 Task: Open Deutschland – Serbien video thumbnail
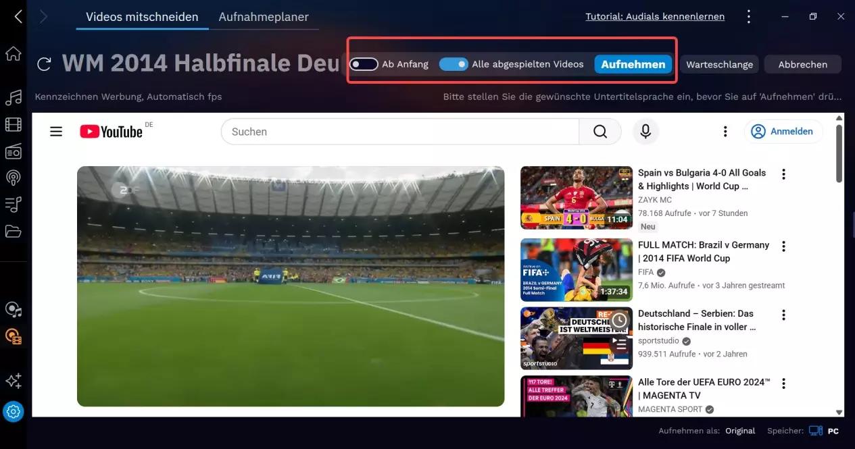(x=577, y=338)
